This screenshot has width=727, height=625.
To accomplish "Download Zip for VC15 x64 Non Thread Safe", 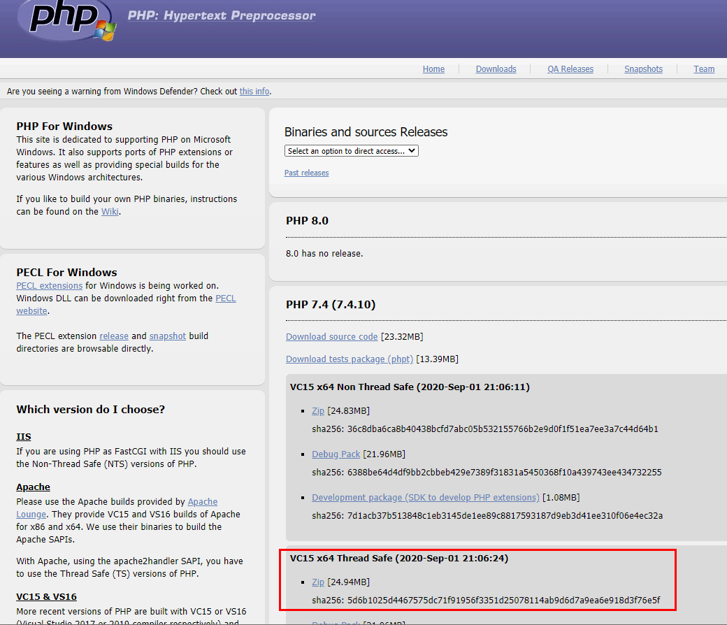I will click(x=318, y=411).
